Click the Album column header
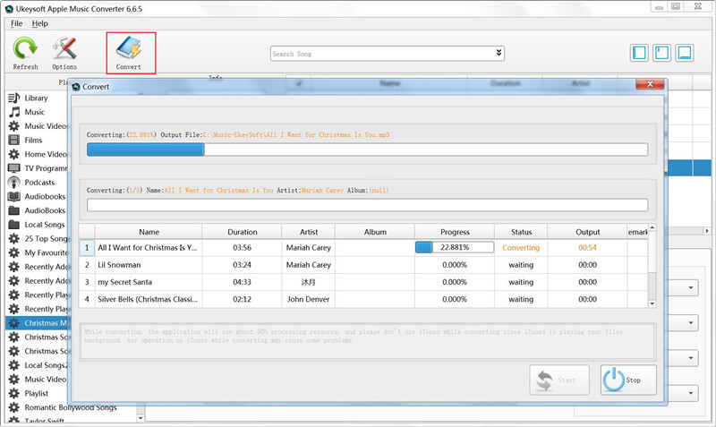The height and width of the screenshot is (427, 716). pos(375,232)
